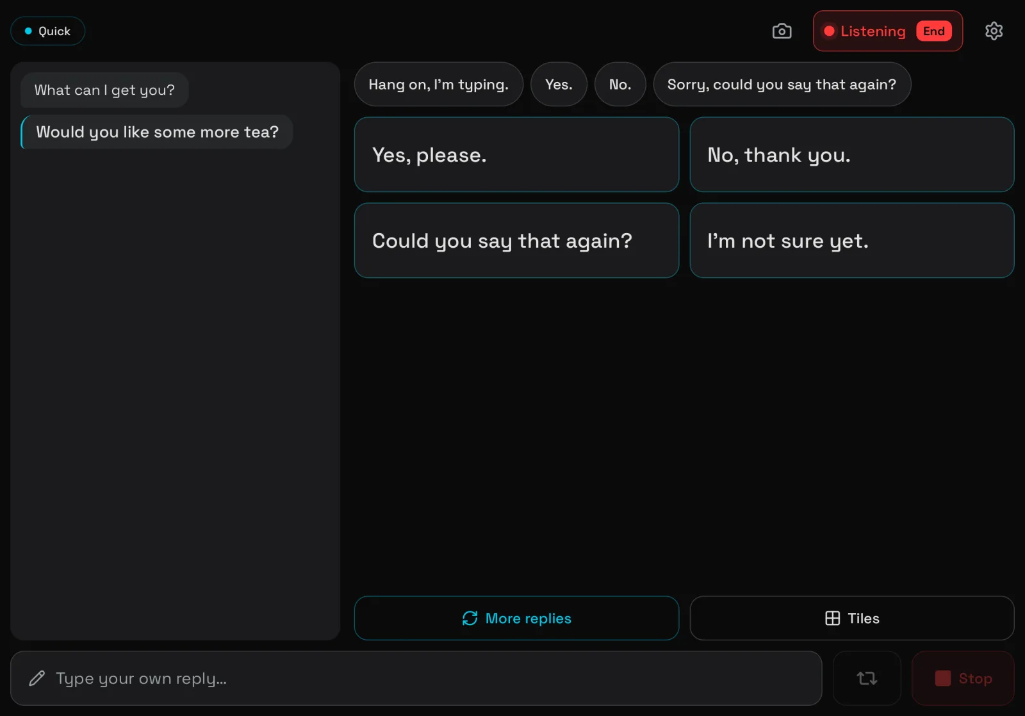The image size is (1025, 716).
Task: Select the "What can I get you?" message
Action: click(x=104, y=90)
